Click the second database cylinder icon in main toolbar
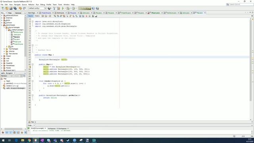The image size is (254, 143). [x=97, y=8]
